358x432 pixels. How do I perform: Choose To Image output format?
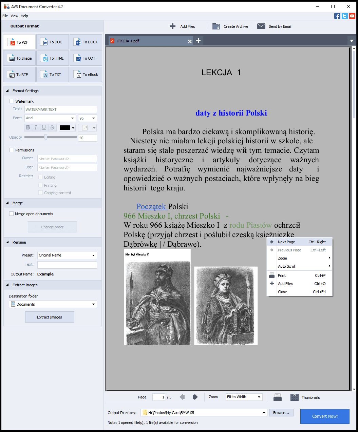click(19, 58)
